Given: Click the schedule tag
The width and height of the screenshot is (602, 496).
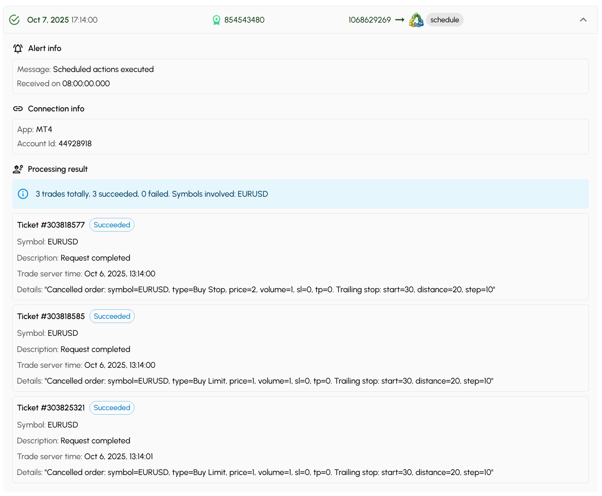Looking at the screenshot, I should [444, 20].
